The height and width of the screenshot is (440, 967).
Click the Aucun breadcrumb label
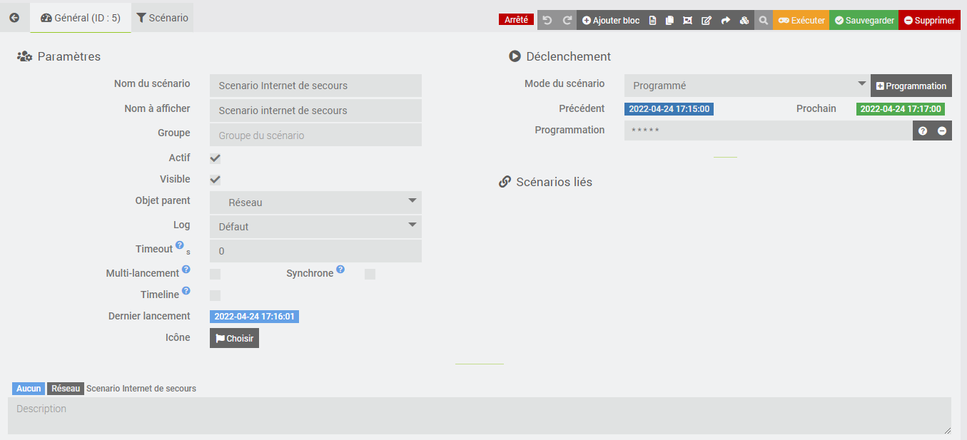point(29,389)
